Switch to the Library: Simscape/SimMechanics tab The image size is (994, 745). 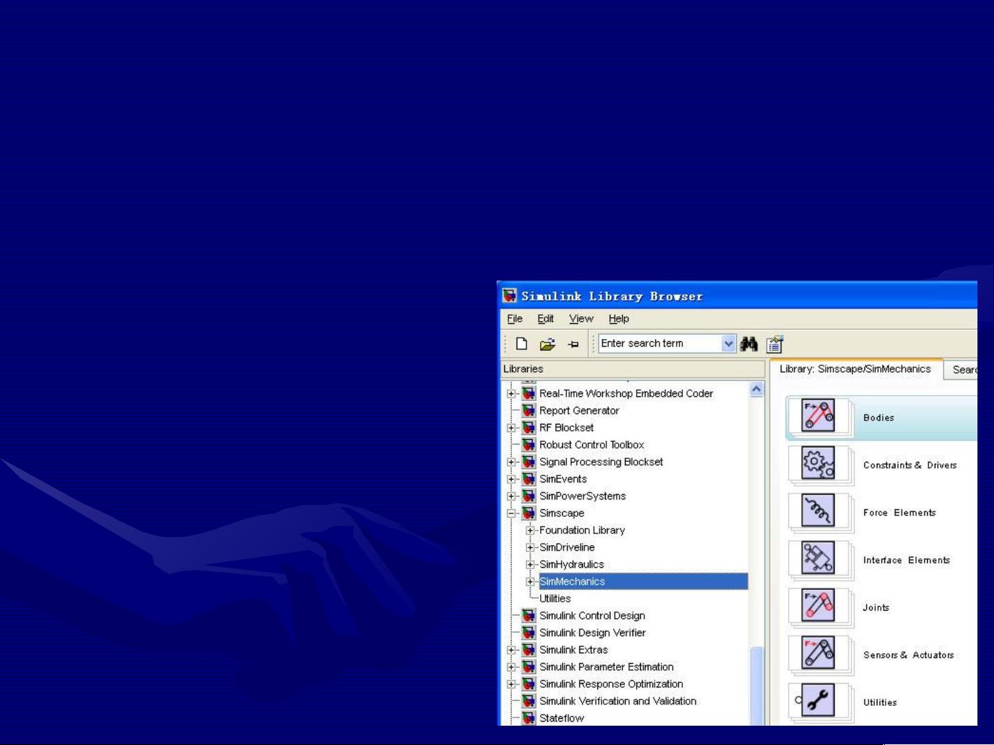855,369
